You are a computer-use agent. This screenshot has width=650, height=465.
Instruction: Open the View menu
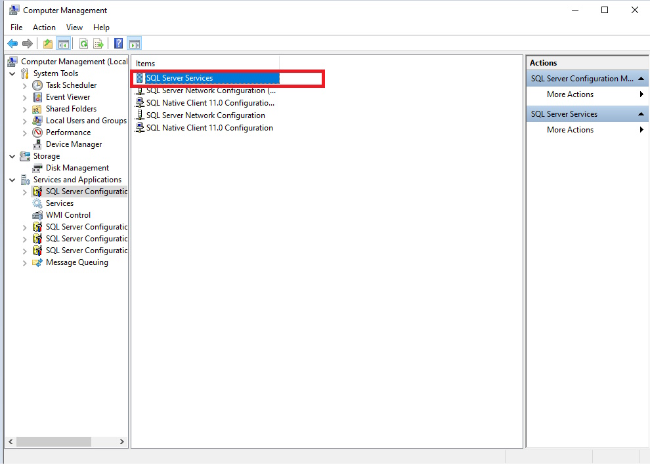[x=74, y=28]
